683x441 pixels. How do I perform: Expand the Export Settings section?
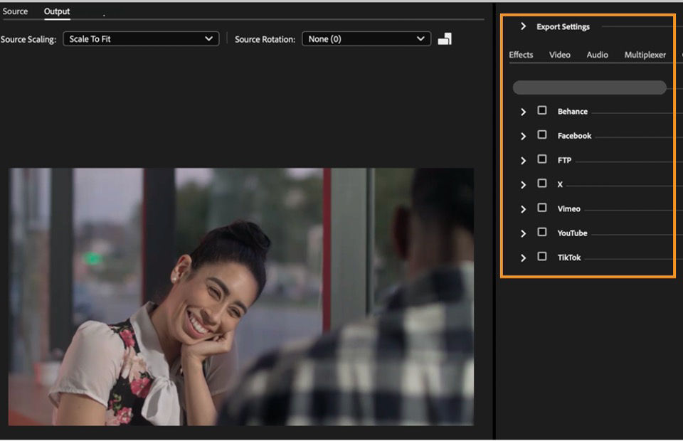(x=523, y=26)
